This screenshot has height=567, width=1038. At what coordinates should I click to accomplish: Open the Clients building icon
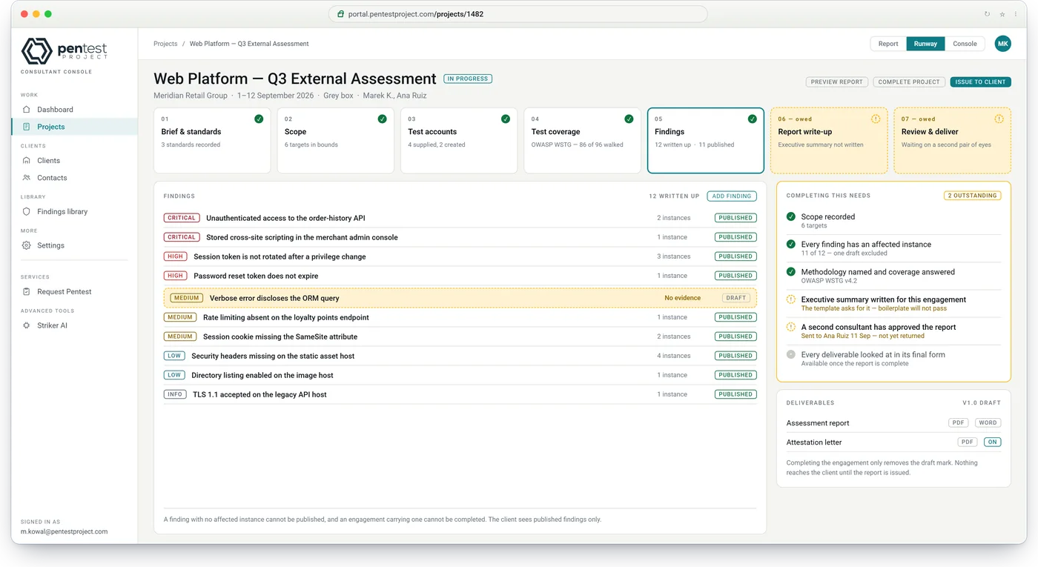coord(27,160)
